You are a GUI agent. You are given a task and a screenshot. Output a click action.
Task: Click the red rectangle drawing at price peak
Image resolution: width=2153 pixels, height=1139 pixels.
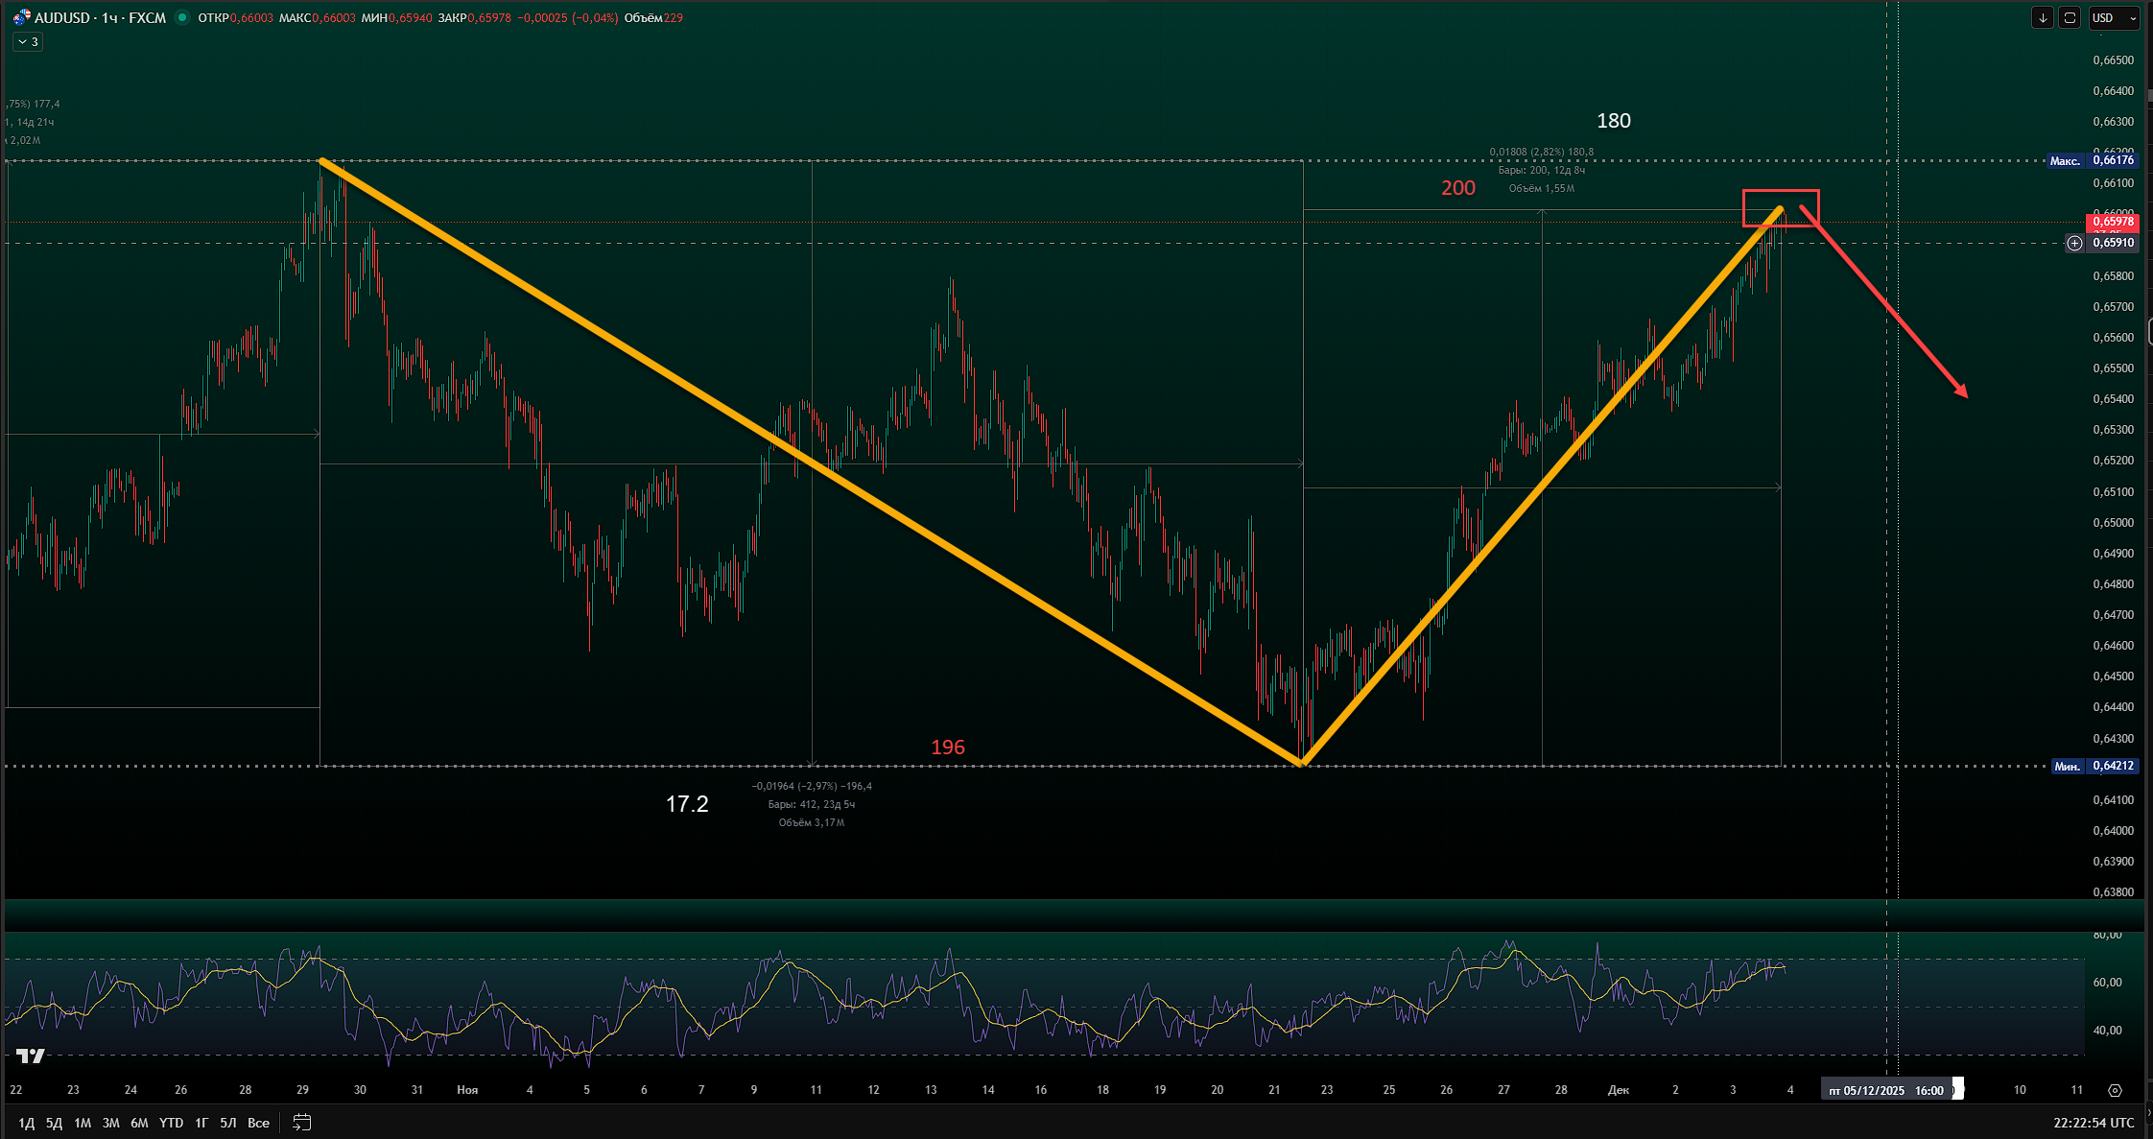tap(1780, 192)
